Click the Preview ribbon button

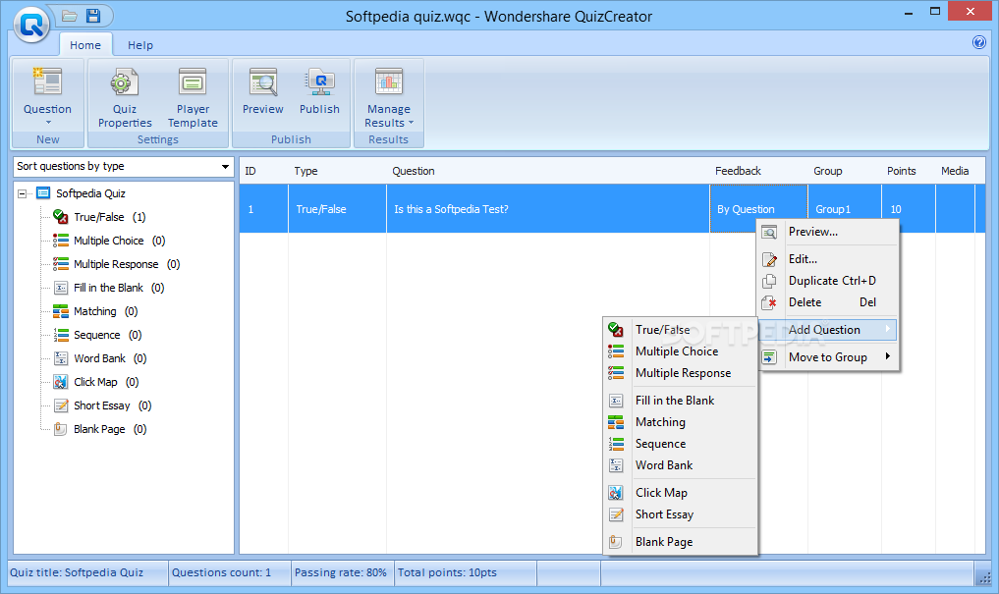coord(262,91)
